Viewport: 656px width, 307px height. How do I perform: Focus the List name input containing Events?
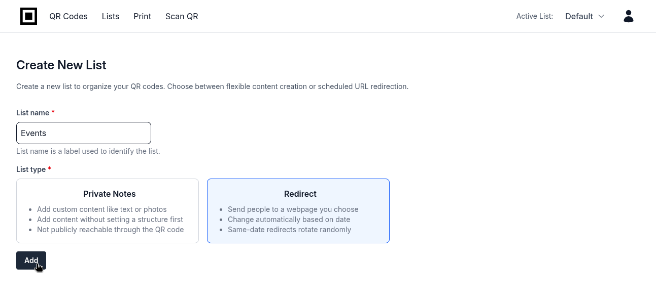click(x=83, y=133)
